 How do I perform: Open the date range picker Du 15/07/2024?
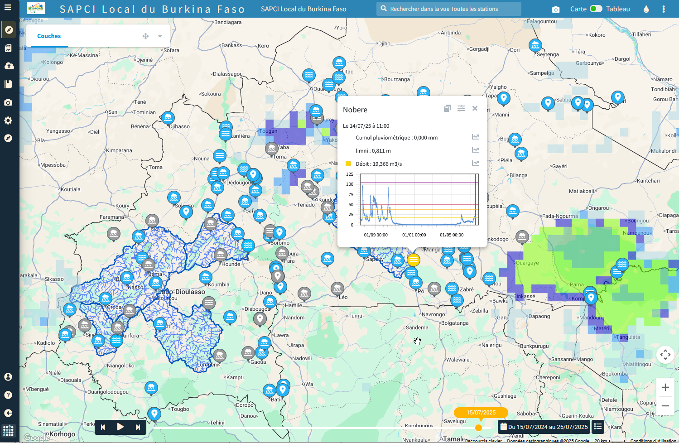tap(544, 427)
